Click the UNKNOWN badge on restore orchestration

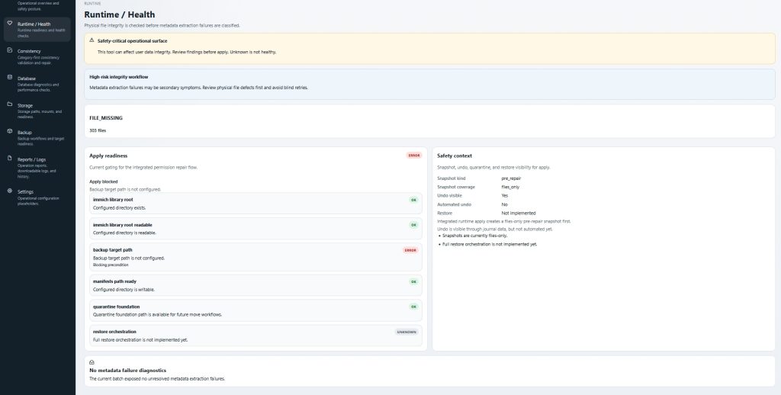coord(407,332)
